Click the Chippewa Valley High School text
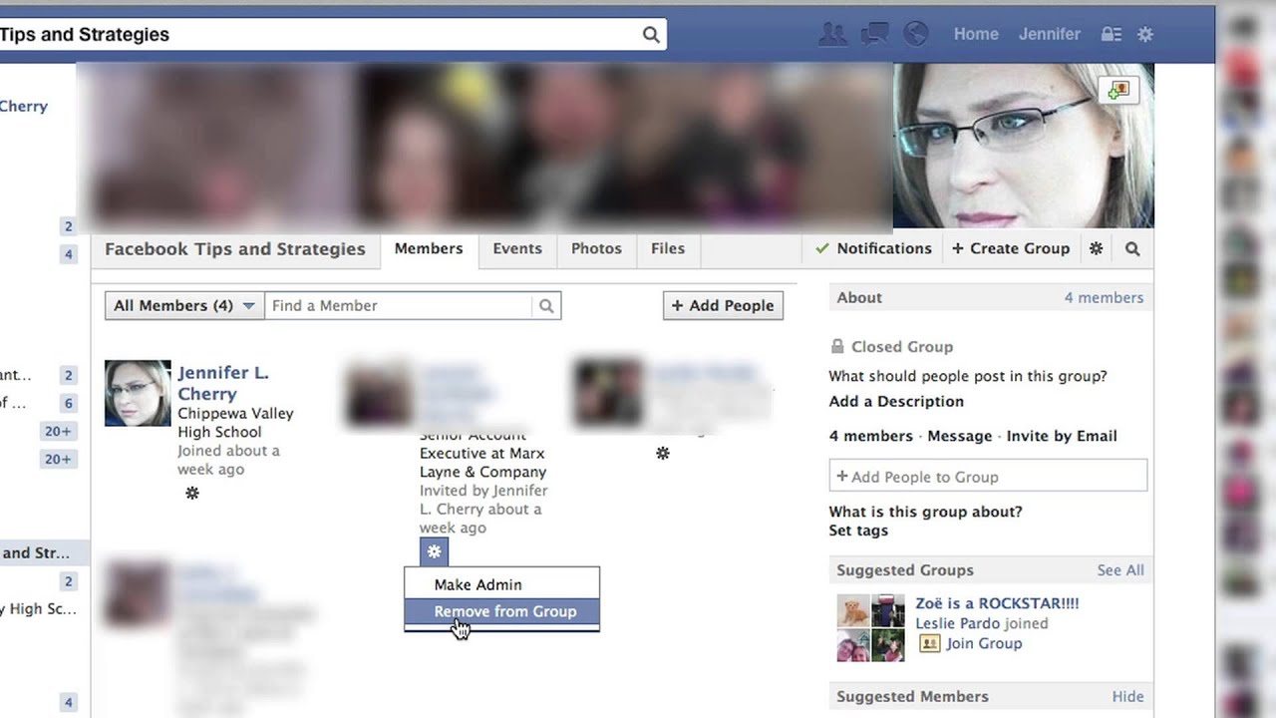The width and height of the screenshot is (1276, 718). (x=235, y=423)
